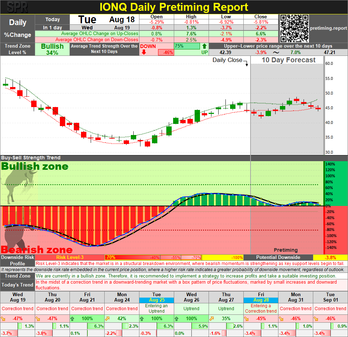348x337 pixels.
Task: Click the IONQ Daily Pretiming Report title
Action: point(174,7)
